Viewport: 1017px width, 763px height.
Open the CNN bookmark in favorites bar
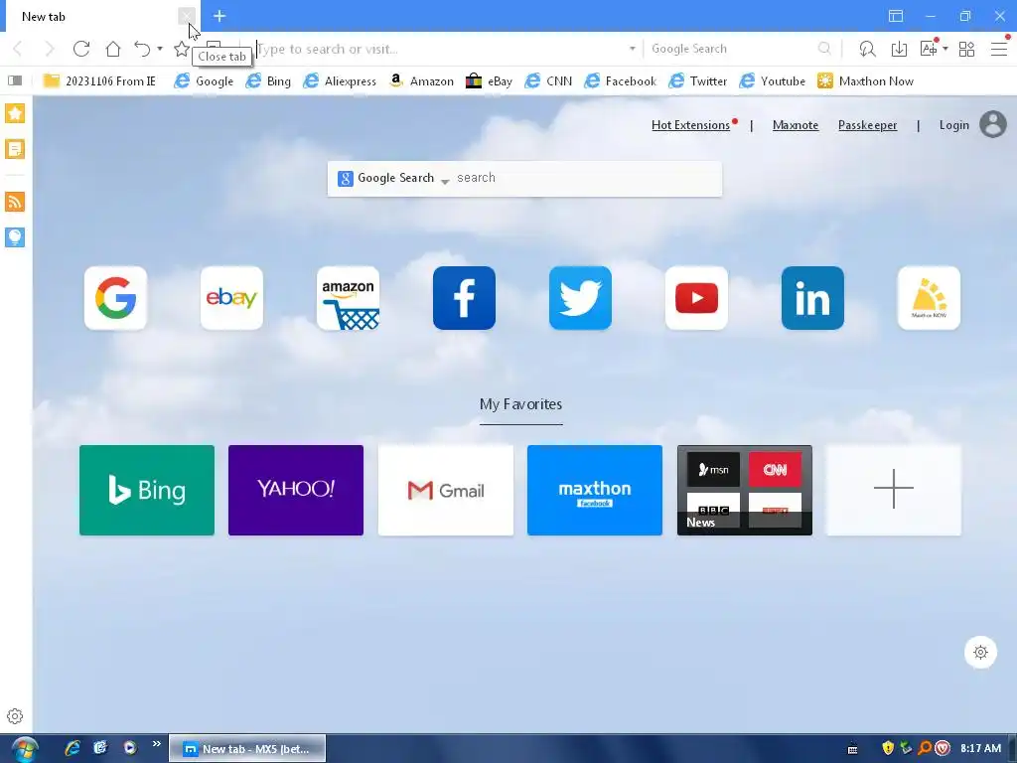pyautogui.click(x=548, y=81)
